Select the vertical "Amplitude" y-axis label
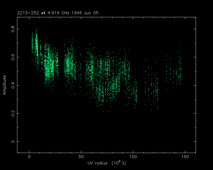This screenshot has height=170, width=213. coord(4,85)
